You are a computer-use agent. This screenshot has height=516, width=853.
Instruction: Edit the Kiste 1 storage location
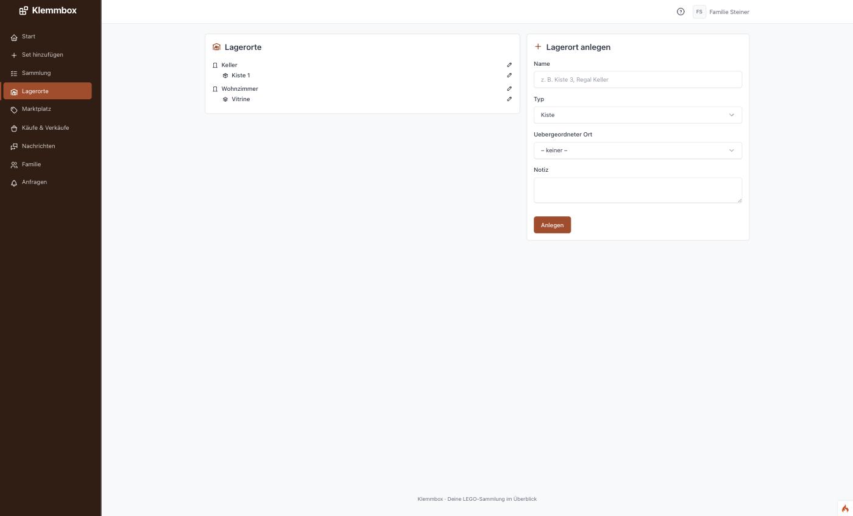(x=509, y=76)
